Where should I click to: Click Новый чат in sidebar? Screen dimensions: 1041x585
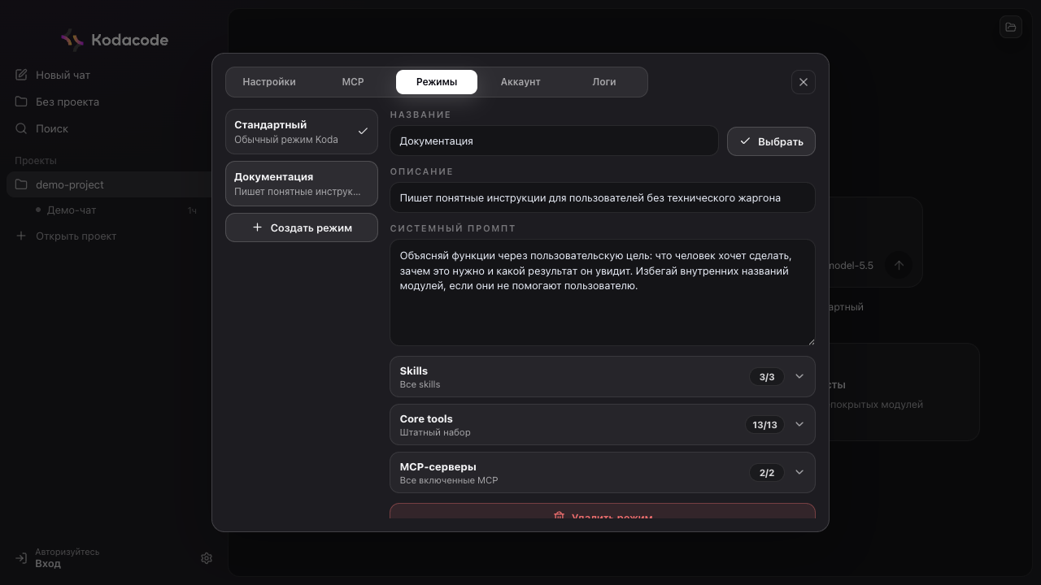pyautogui.click(x=63, y=75)
